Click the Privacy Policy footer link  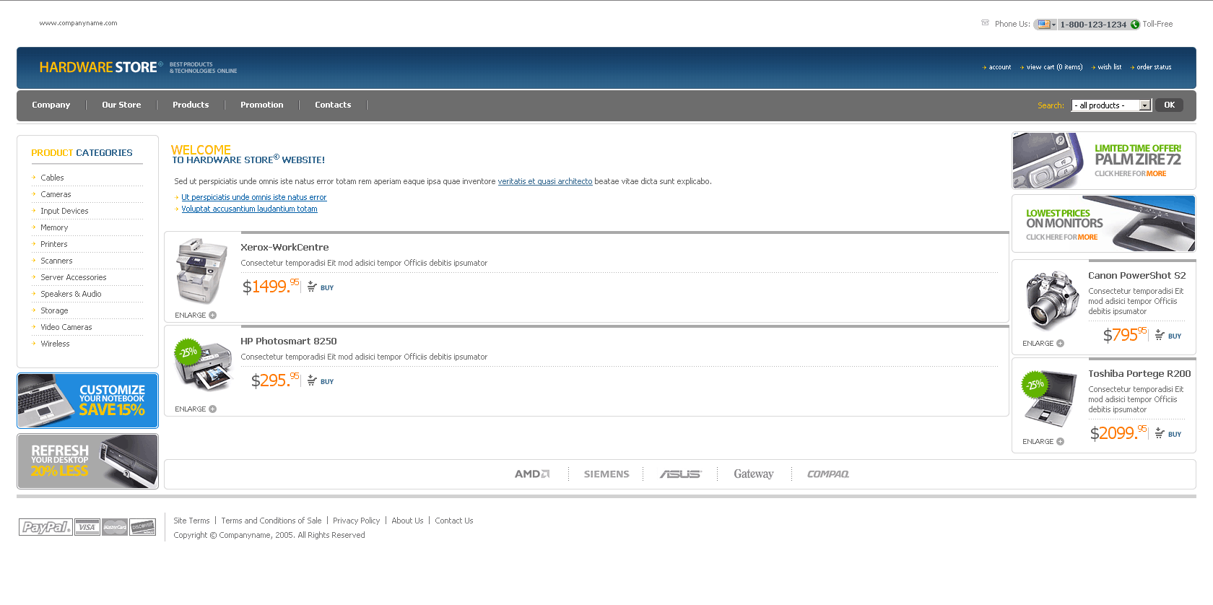[x=356, y=521]
